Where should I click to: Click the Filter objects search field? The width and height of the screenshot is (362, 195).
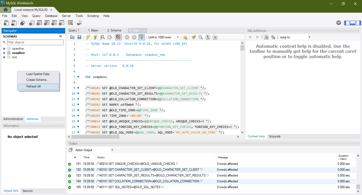[x=35, y=42]
